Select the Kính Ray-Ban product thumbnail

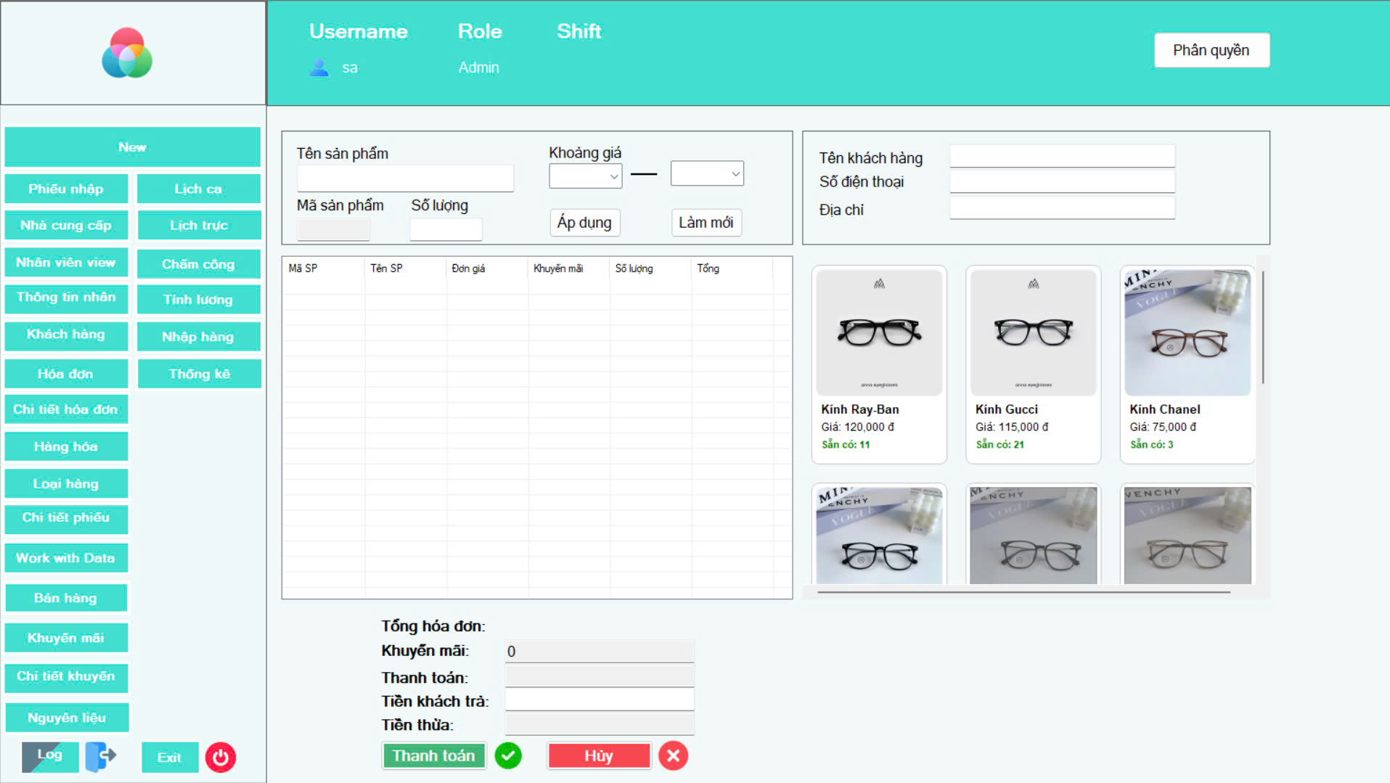pos(878,332)
